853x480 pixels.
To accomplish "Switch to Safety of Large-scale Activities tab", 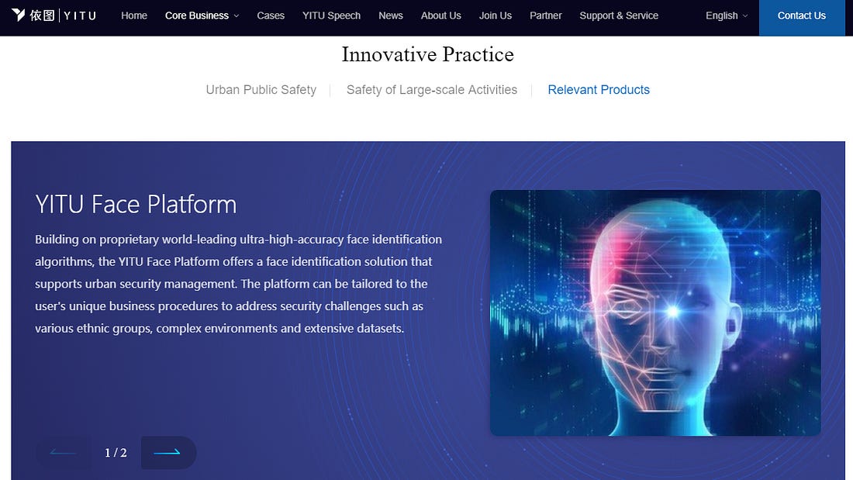I will (432, 90).
